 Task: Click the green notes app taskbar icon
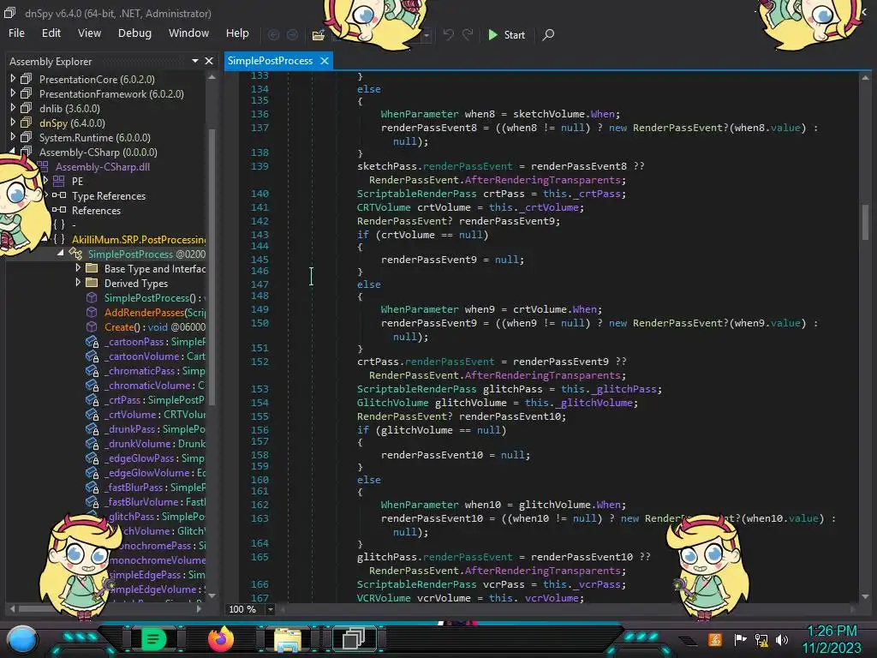152,639
